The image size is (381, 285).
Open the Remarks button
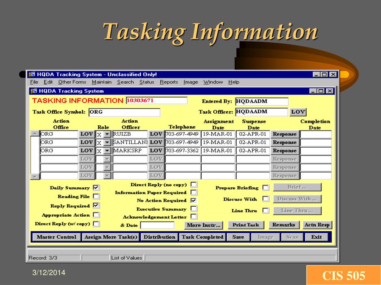284,225
